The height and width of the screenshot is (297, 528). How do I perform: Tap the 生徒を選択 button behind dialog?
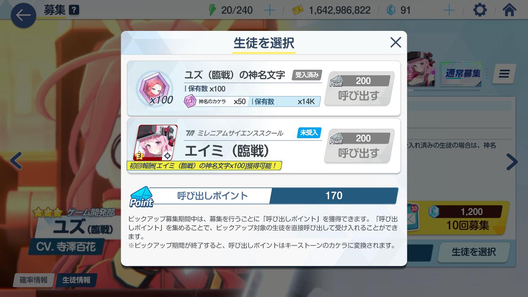473,252
